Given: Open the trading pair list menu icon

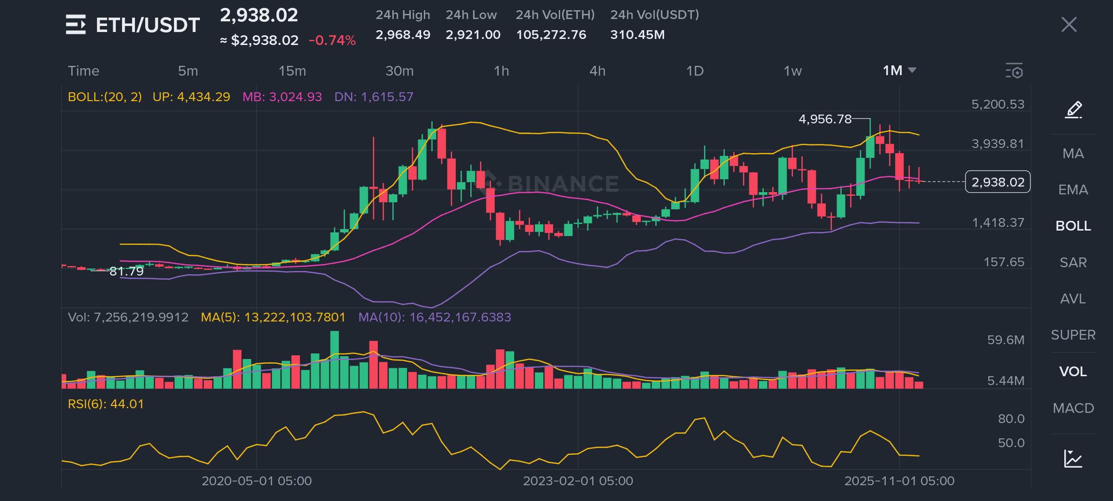Looking at the screenshot, I should point(76,25).
